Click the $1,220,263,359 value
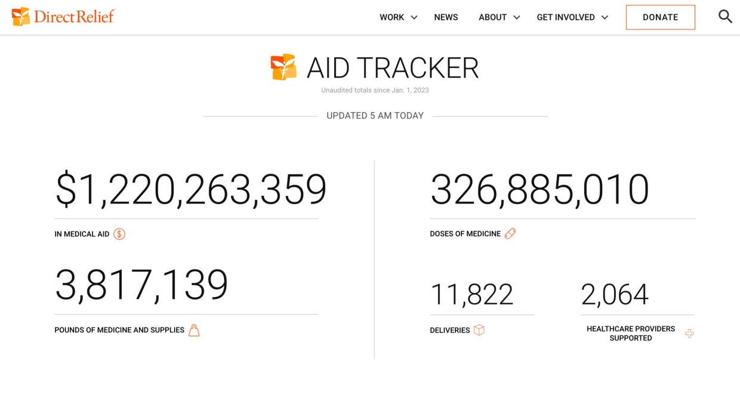Image resolution: width=740 pixels, height=404 pixels. pos(191,190)
